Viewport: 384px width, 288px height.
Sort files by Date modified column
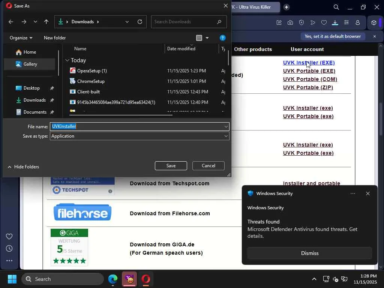coord(181,49)
